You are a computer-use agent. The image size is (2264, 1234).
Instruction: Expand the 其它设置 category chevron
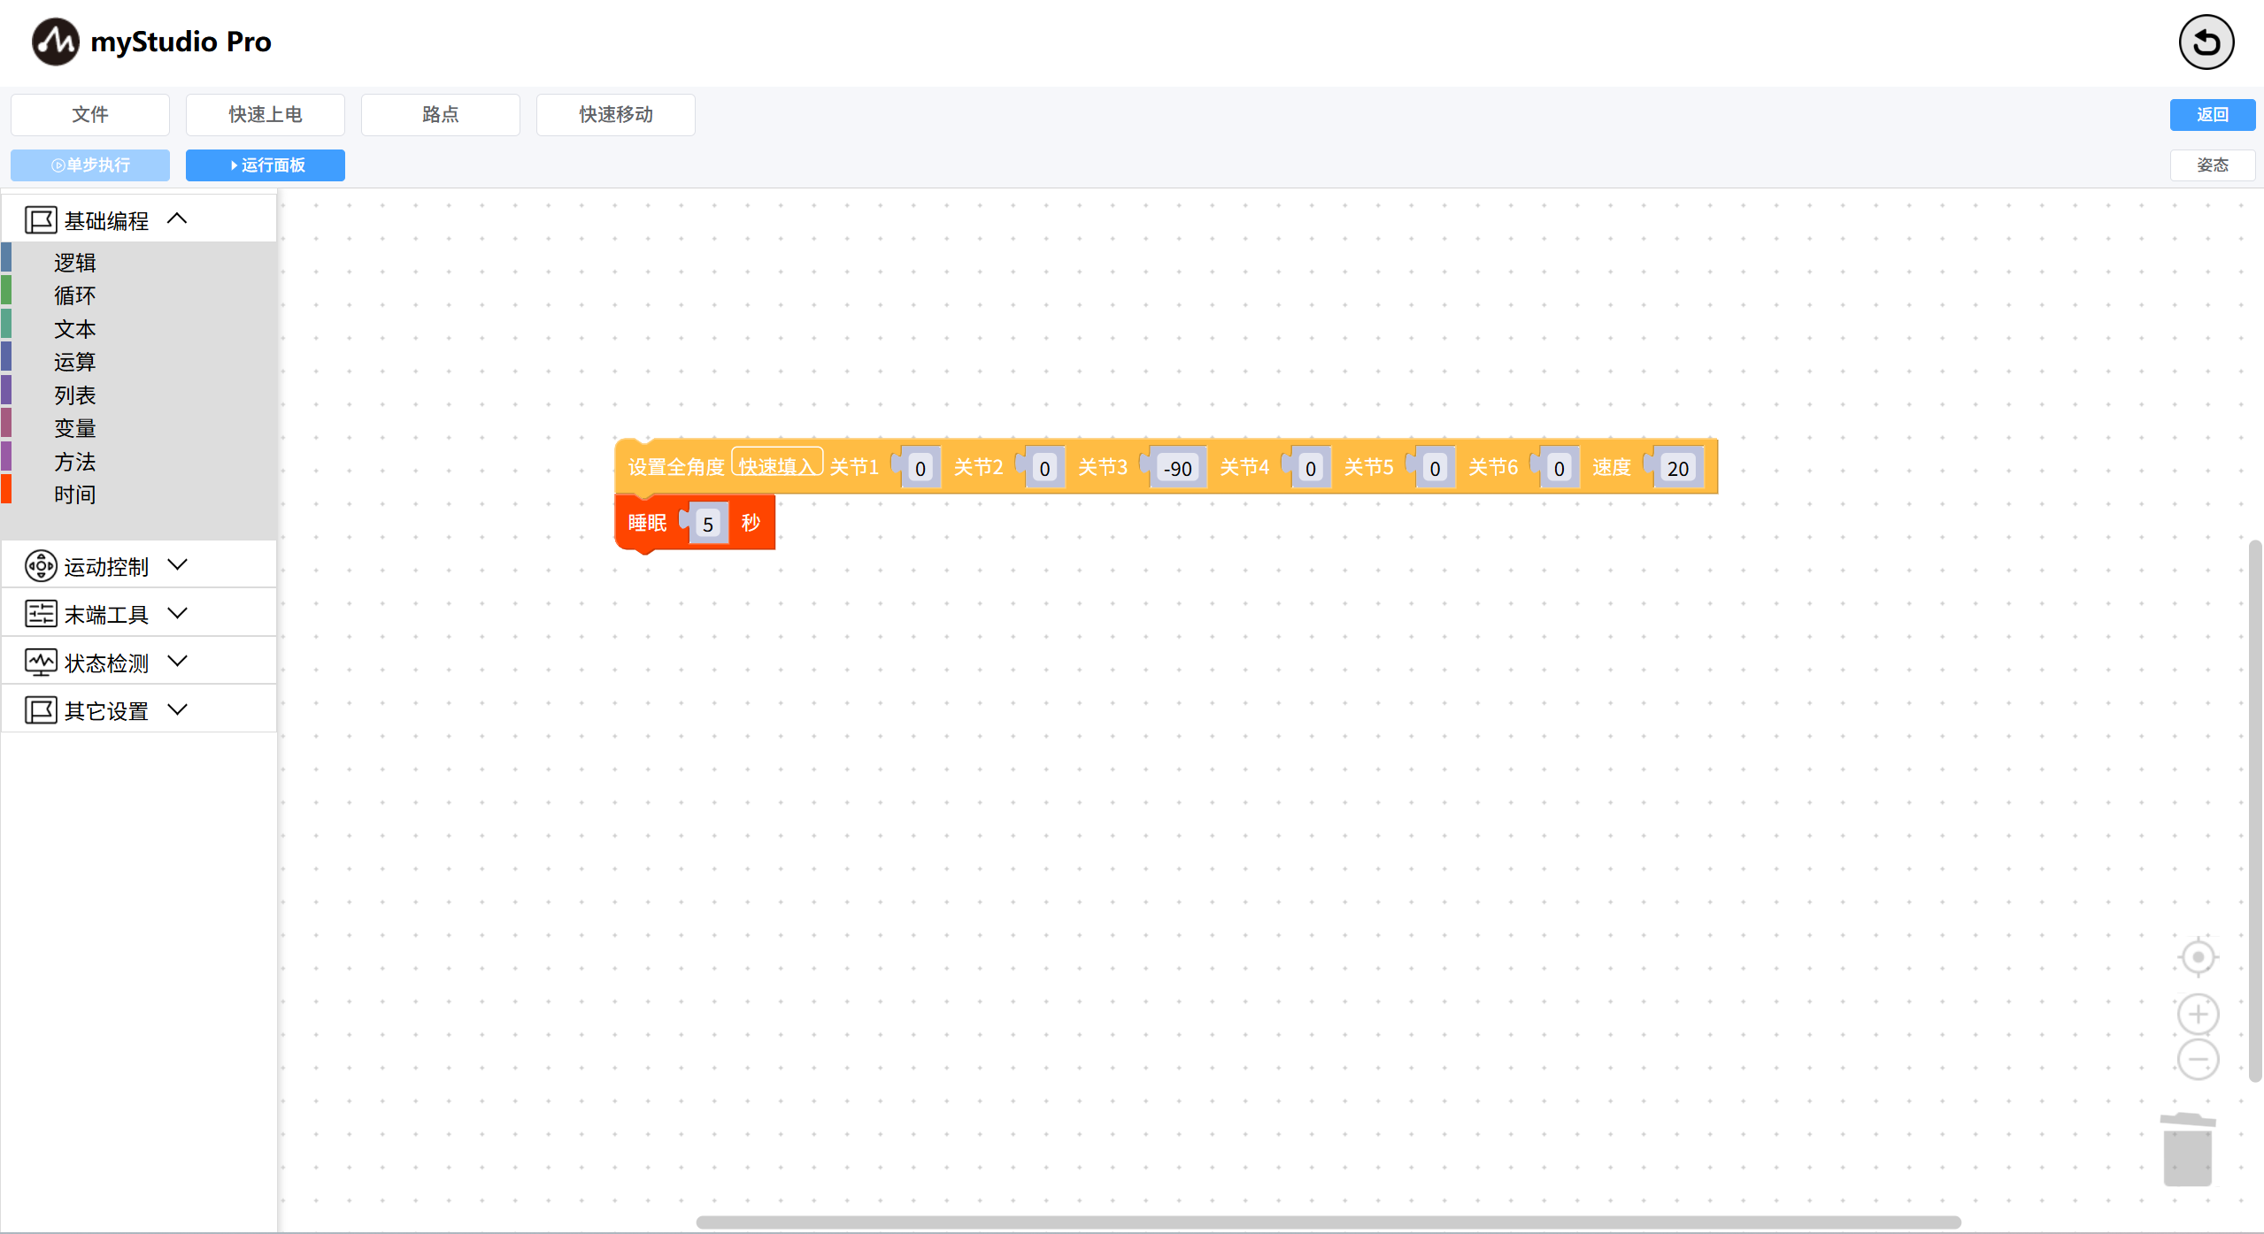[177, 709]
